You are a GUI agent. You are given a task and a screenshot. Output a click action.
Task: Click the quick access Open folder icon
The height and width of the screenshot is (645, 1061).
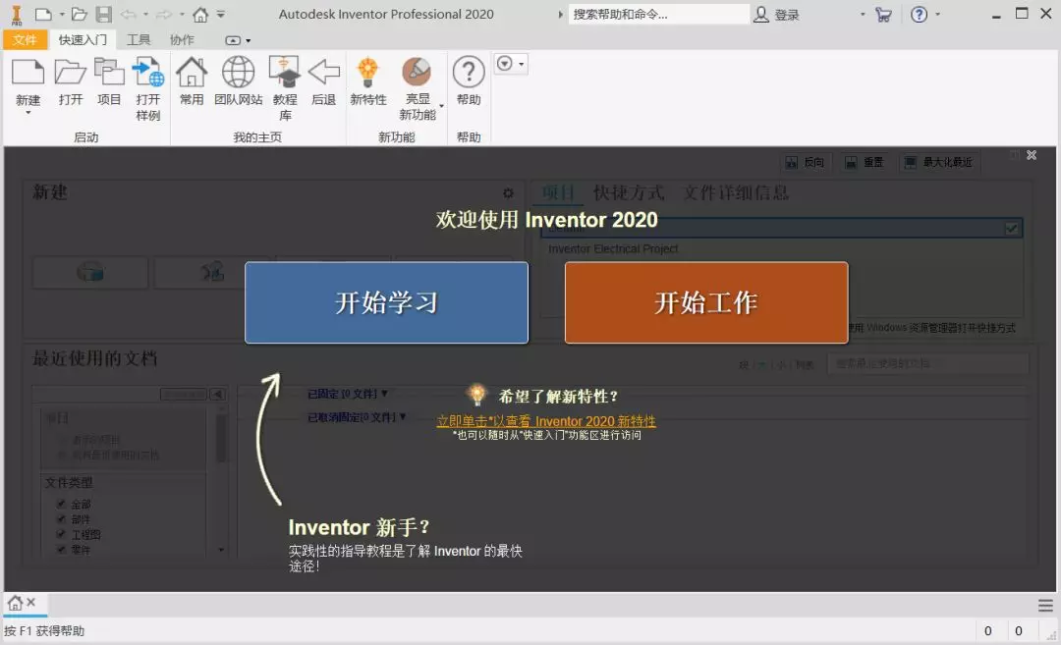coord(80,14)
